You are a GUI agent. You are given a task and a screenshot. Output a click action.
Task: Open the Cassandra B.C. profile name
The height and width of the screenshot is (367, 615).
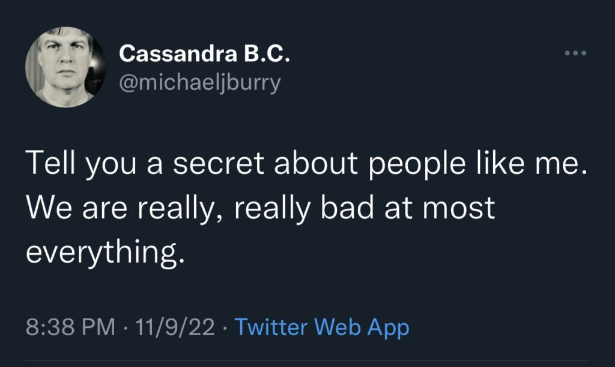[205, 54]
